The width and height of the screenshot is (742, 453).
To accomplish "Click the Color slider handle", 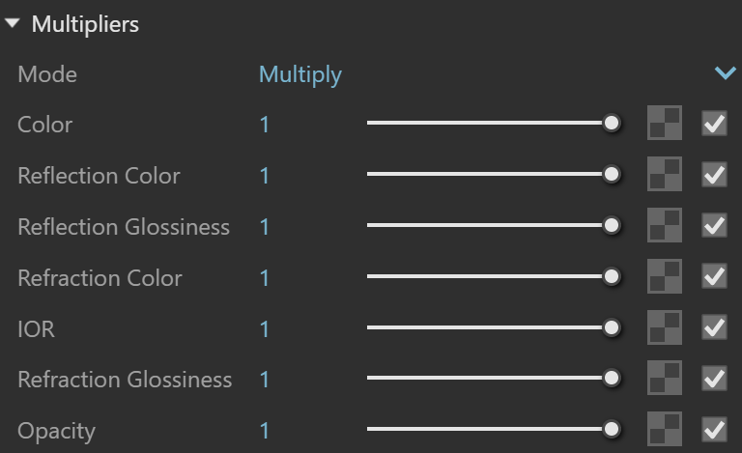I will point(612,123).
